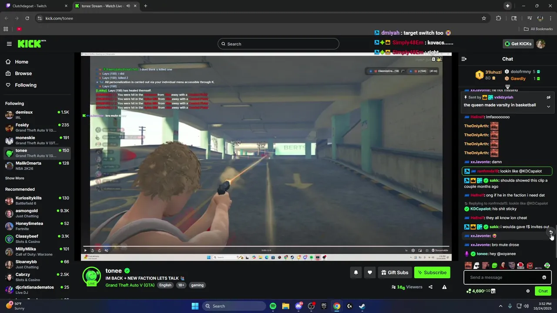Image resolution: width=557 pixels, height=313 pixels.
Task: Hide the pinned message with eye-slash icon
Action: [x=548, y=97]
